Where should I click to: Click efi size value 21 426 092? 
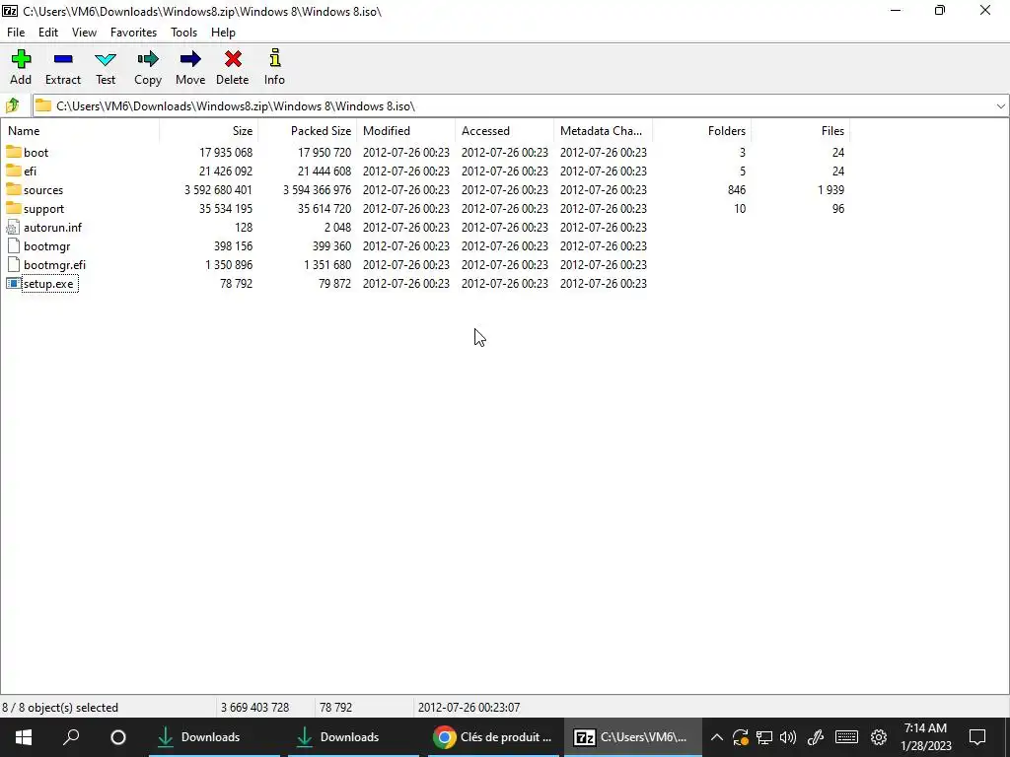[226, 172]
